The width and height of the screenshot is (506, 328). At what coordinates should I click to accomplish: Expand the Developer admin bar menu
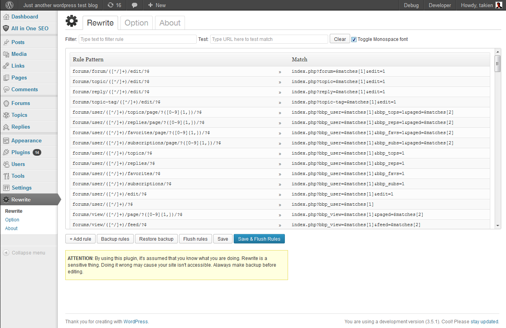[440, 5]
